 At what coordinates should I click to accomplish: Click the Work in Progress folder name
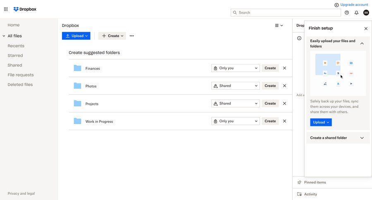(99, 121)
